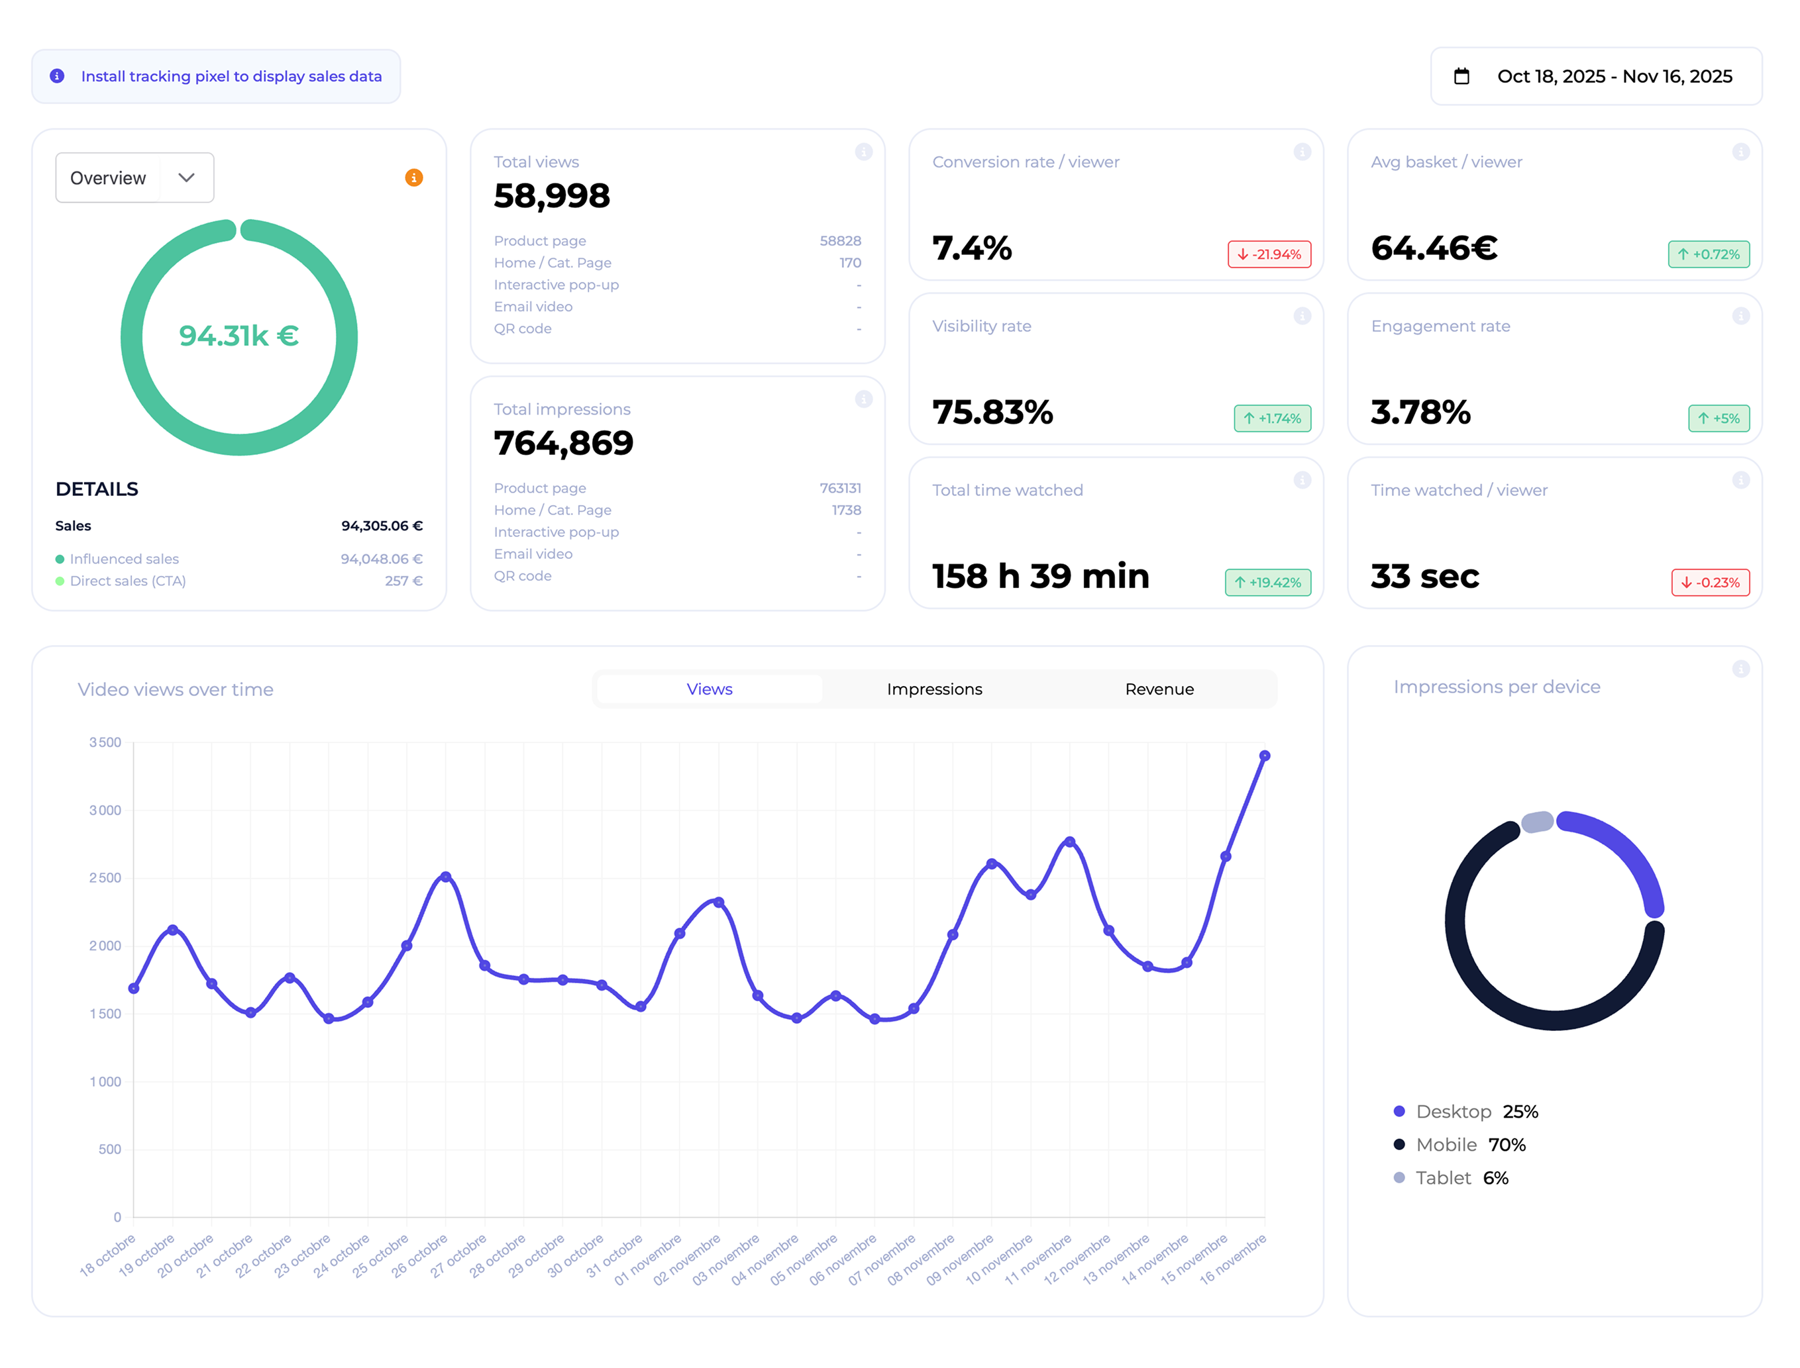Select the Views chart tab
The height and width of the screenshot is (1368, 1800).
709,689
